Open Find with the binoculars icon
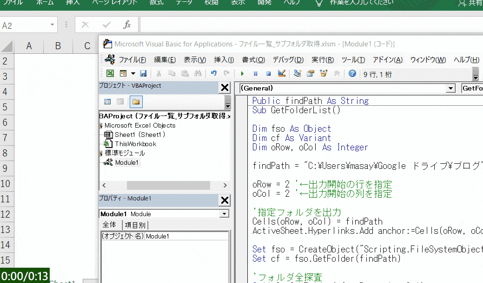 click(198, 73)
